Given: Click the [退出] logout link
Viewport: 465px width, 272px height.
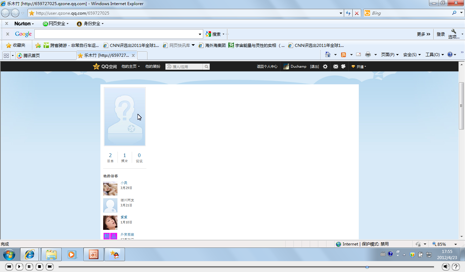Looking at the screenshot, I should pos(315,67).
